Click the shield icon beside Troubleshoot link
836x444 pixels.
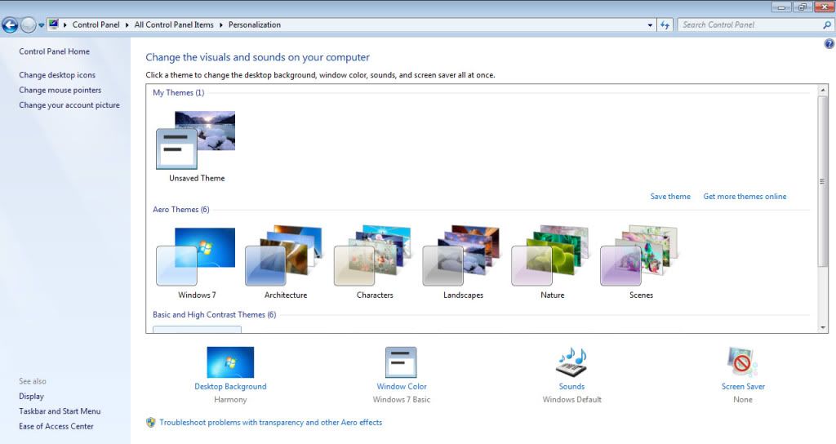pos(151,423)
